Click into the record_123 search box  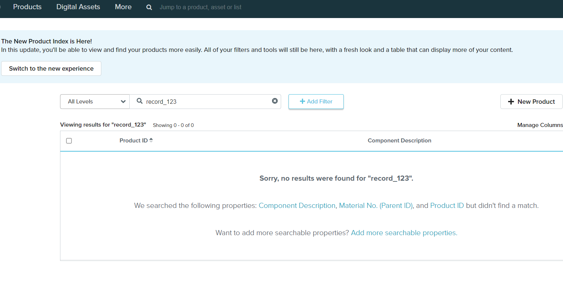point(206,102)
